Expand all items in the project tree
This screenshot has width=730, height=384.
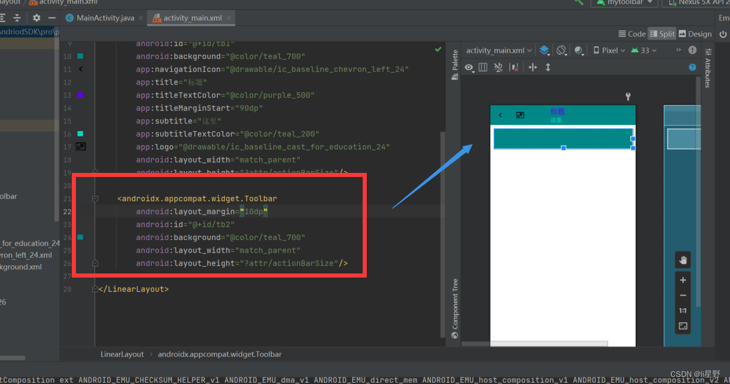pyautogui.click(x=2, y=18)
